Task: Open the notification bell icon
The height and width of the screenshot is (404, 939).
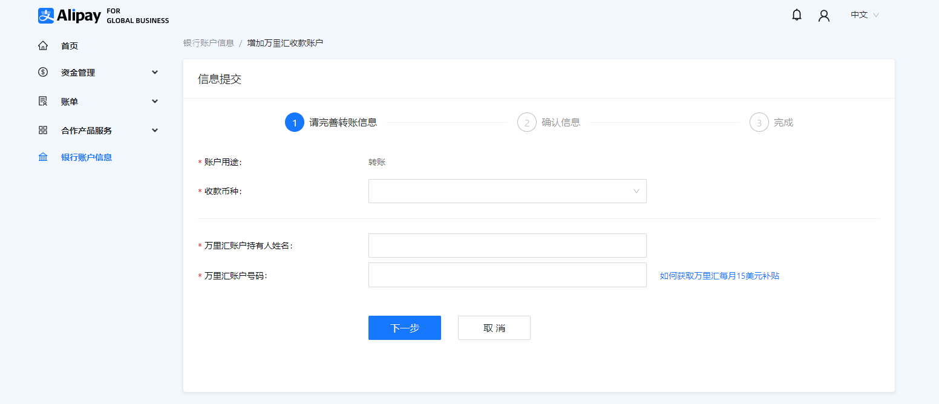Action: (796, 15)
